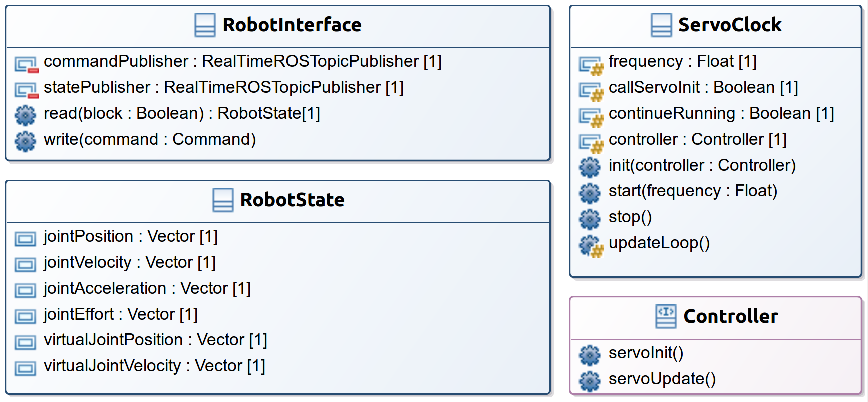Click the commandPublisher private attribute icon
Viewport: 868px width, 402px height.
tap(26, 64)
